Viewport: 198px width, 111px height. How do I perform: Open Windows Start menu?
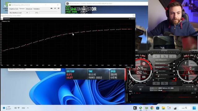point(194,108)
